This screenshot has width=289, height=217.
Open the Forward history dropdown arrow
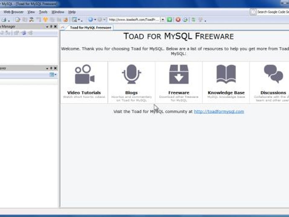104,20
